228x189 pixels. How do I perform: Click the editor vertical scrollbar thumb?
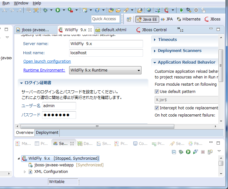coord(221,66)
